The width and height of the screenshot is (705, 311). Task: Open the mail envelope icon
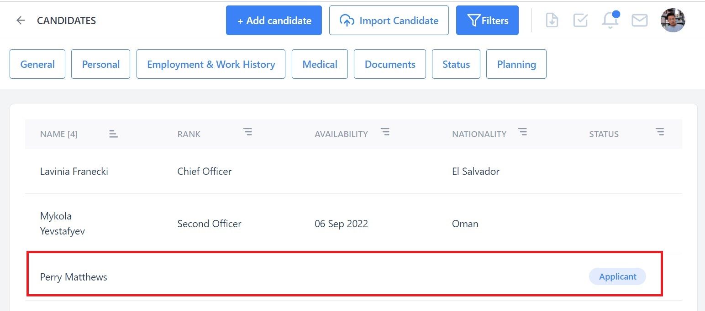pos(639,20)
